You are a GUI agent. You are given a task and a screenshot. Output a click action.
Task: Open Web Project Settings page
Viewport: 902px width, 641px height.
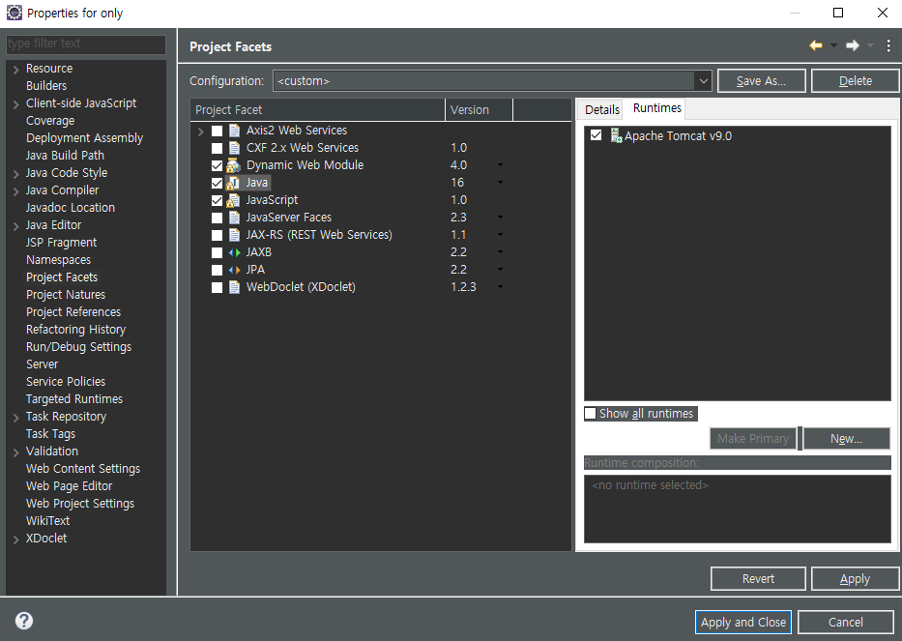coord(80,504)
